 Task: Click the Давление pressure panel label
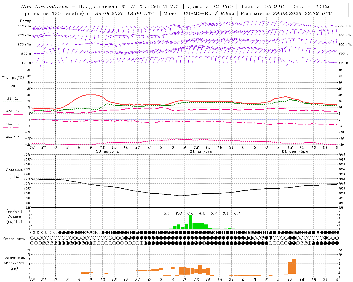14,170
